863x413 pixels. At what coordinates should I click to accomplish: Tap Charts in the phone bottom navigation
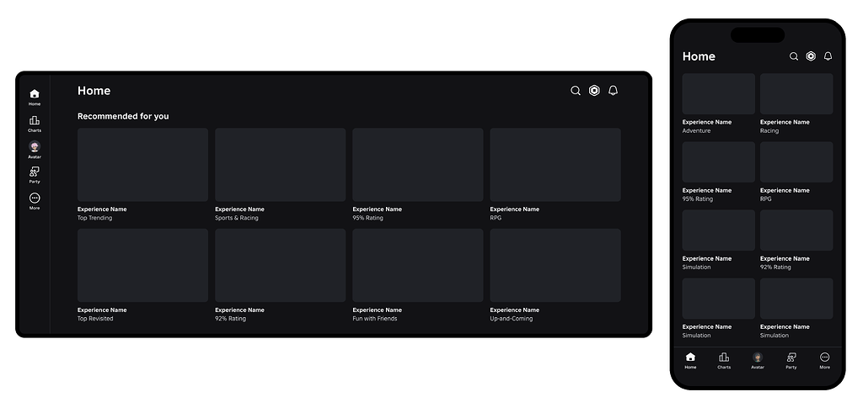[724, 361]
